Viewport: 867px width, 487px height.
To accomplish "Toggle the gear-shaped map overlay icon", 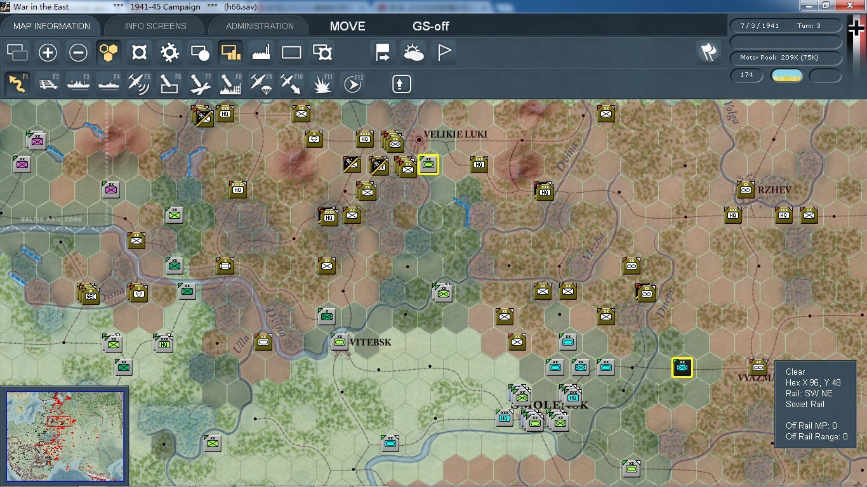I will coord(169,53).
